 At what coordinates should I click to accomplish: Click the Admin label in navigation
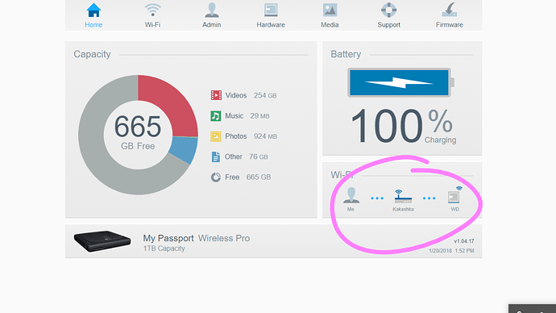212,25
